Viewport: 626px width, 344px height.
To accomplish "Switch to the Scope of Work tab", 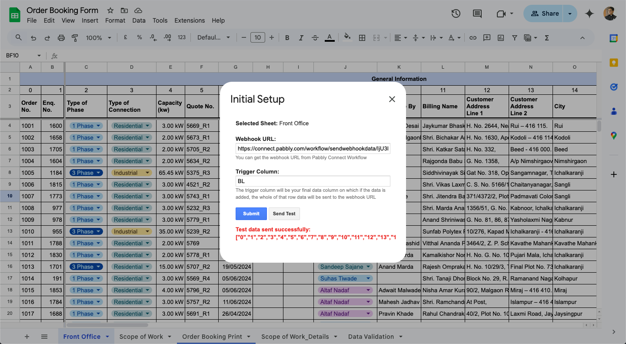I will pyautogui.click(x=141, y=337).
